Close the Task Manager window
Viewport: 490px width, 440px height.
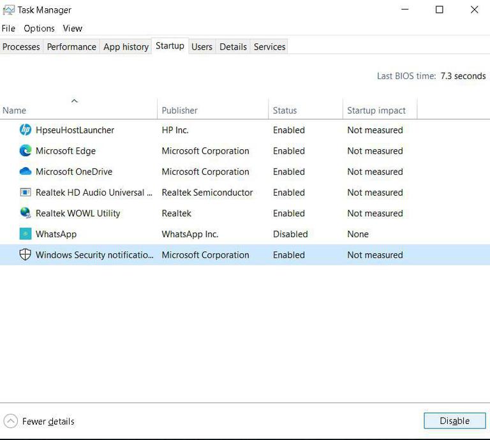click(475, 10)
